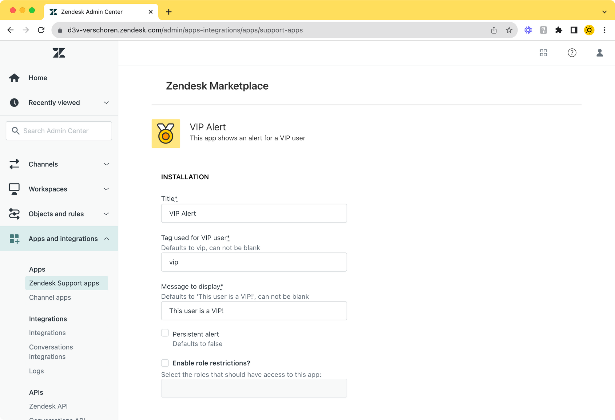Click the Zendesk logo in sidebar
The width and height of the screenshot is (615, 420).
pyautogui.click(x=59, y=53)
